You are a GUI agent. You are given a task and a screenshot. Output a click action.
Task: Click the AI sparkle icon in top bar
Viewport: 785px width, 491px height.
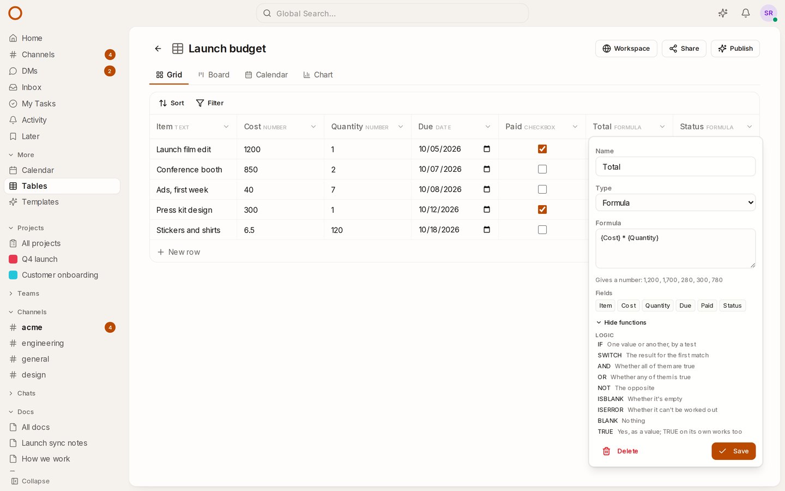click(723, 13)
